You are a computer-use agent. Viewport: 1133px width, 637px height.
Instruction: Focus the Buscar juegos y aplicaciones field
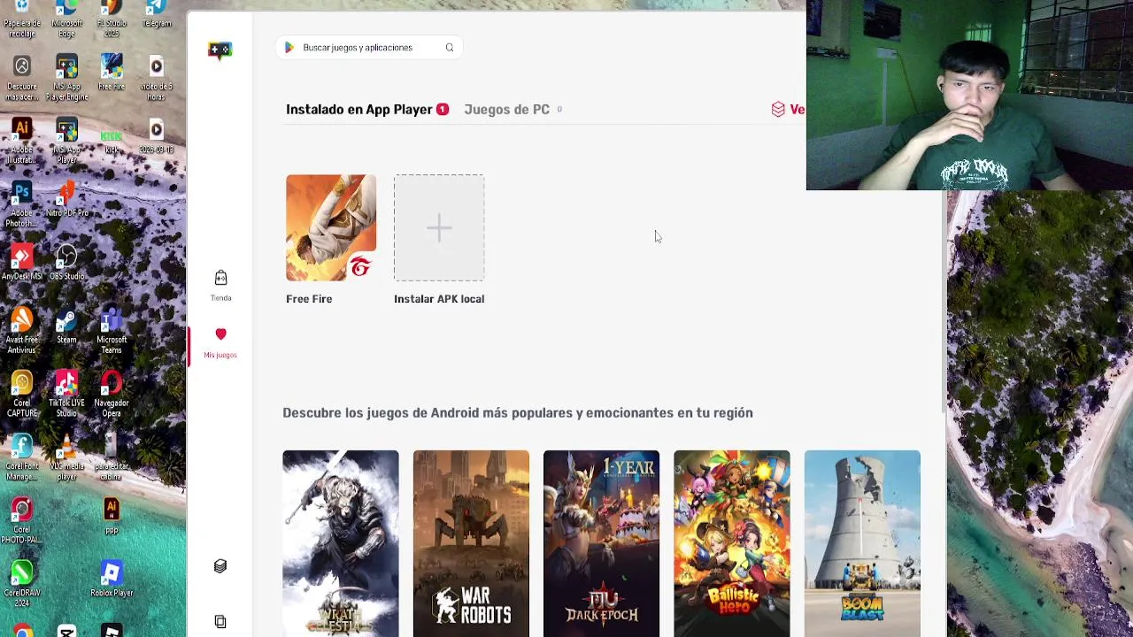[x=368, y=48]
